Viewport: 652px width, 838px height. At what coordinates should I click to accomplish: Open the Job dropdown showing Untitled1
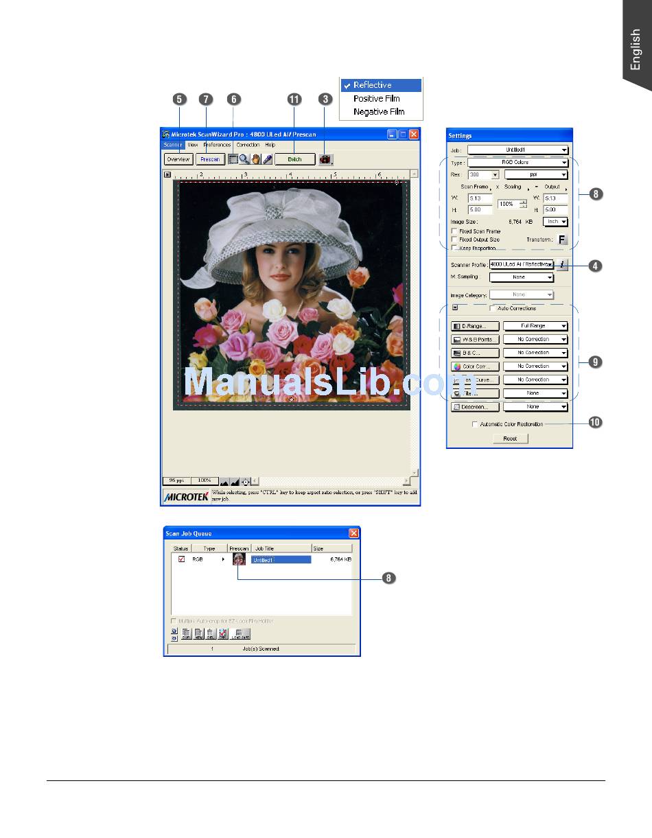(518, 150)
